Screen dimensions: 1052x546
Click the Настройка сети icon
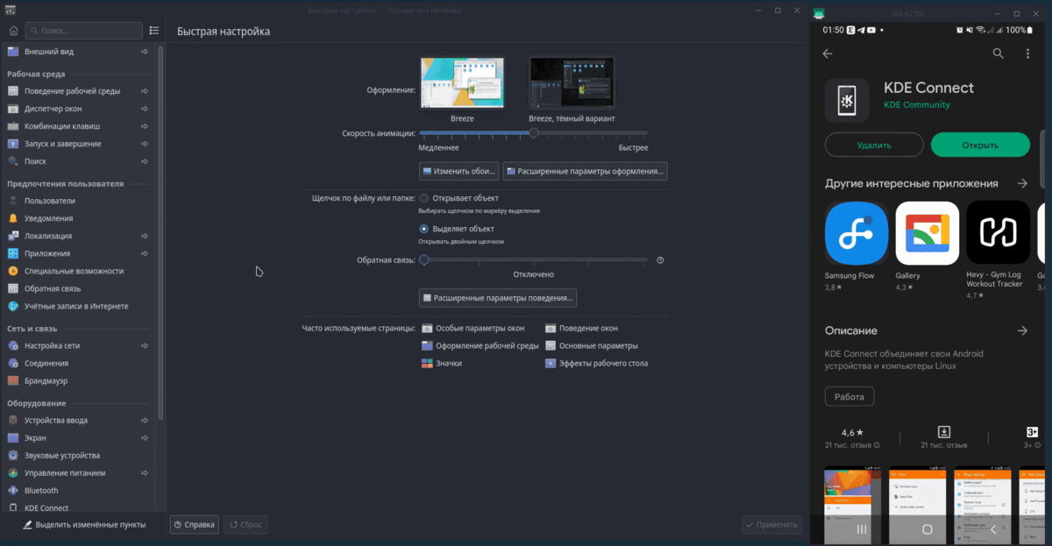pos(13,345)
